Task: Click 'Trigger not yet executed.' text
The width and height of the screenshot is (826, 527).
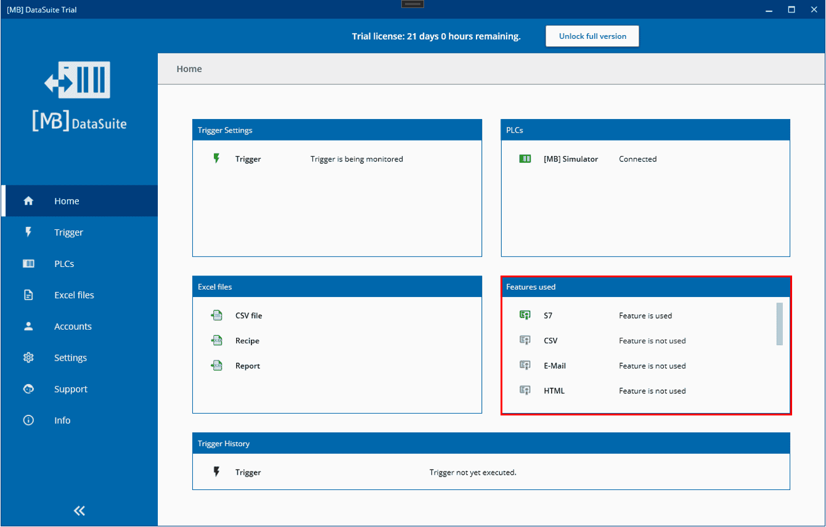Action: pos(473,473)
